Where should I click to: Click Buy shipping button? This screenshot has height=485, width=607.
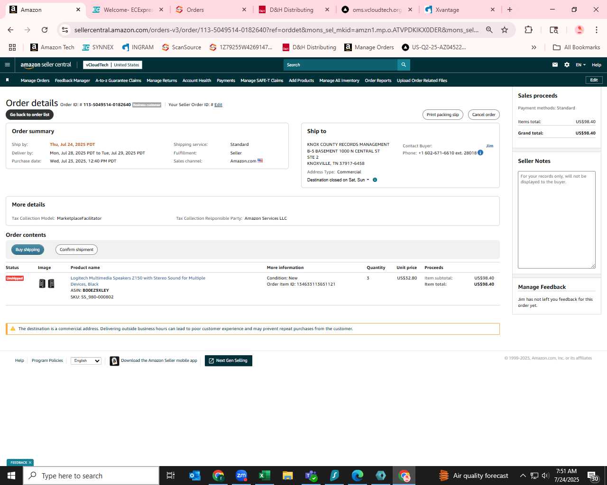click(x=28, y=250)
